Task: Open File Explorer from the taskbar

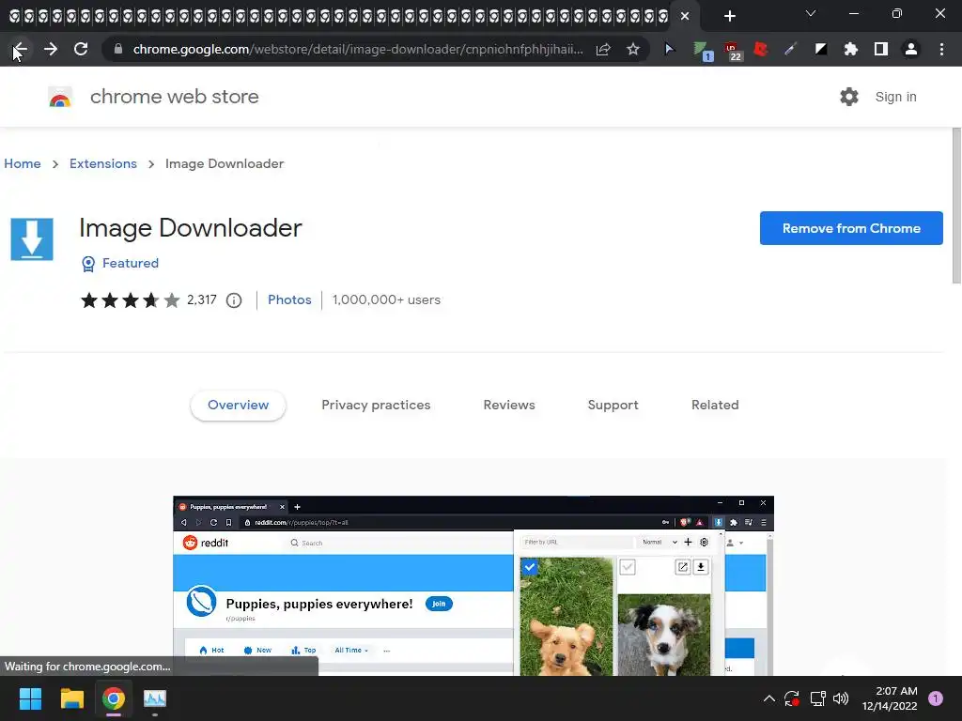Action: (x=71, y=698)
